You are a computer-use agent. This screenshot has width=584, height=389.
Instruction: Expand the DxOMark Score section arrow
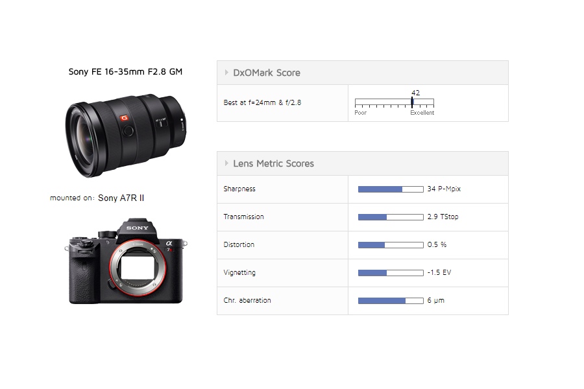coord(226,73)
